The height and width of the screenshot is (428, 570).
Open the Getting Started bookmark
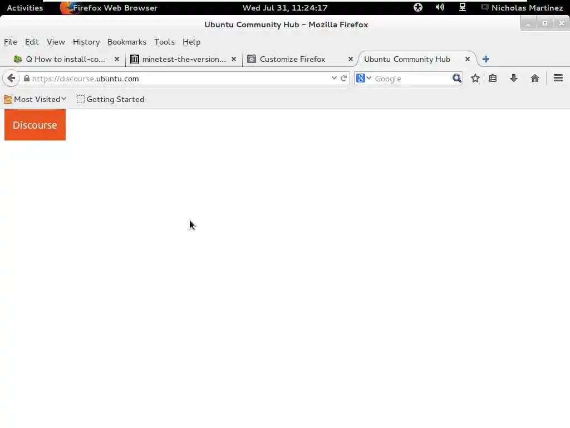pos(111,99)
